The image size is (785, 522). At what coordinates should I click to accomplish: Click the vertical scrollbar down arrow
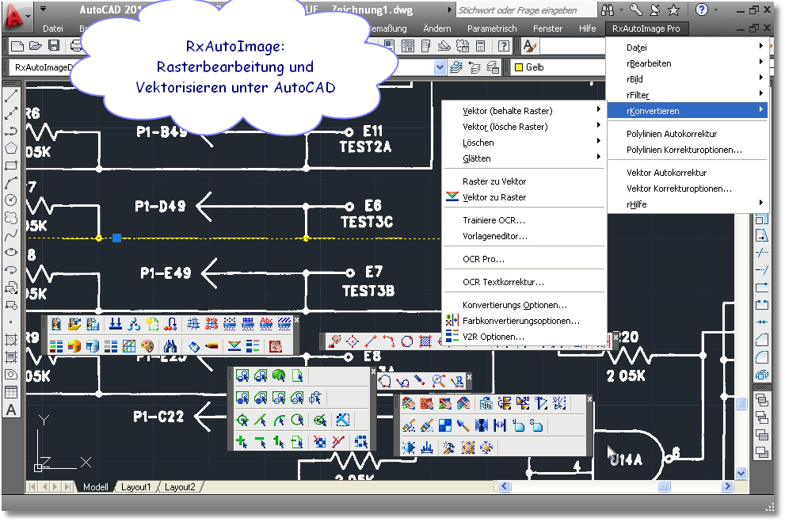(741, 473)
